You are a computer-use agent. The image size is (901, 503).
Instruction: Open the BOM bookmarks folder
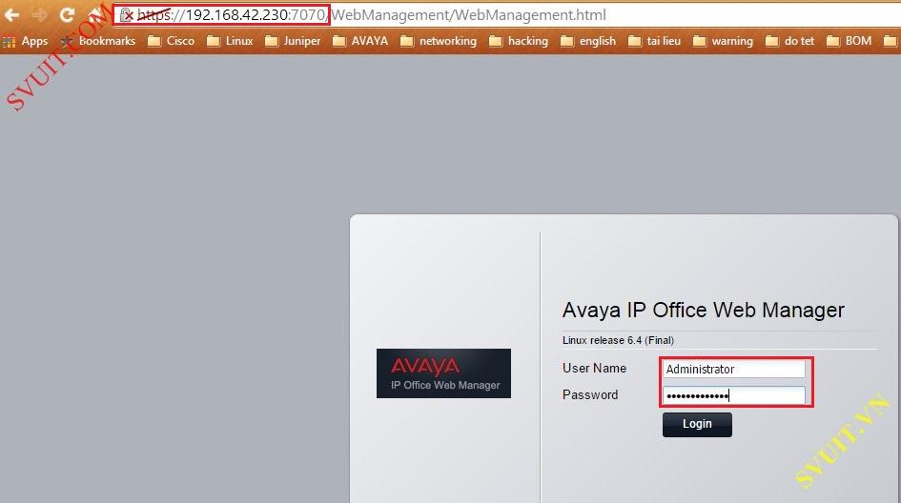coord(850,41)
